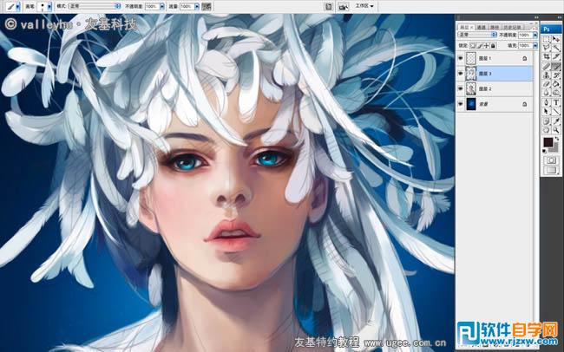Image resolution: width=564 pixels, height=352 pixels.
Task: Select the Blur tool
Action: point(546,93)
